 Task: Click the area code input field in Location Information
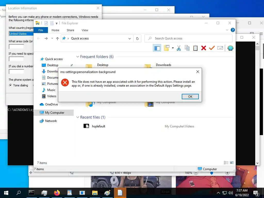click(x=16, y=47)
